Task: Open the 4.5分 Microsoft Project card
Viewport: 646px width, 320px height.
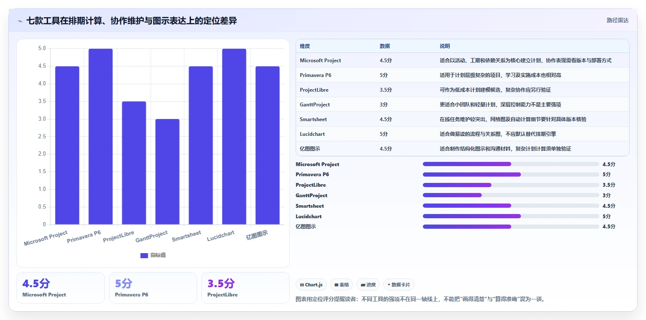Action: click(61, 288)
